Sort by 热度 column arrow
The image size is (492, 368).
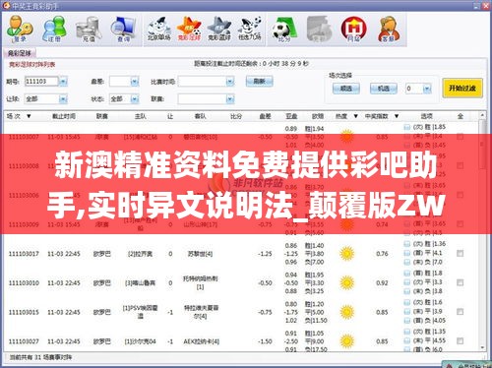coord(355,116)
